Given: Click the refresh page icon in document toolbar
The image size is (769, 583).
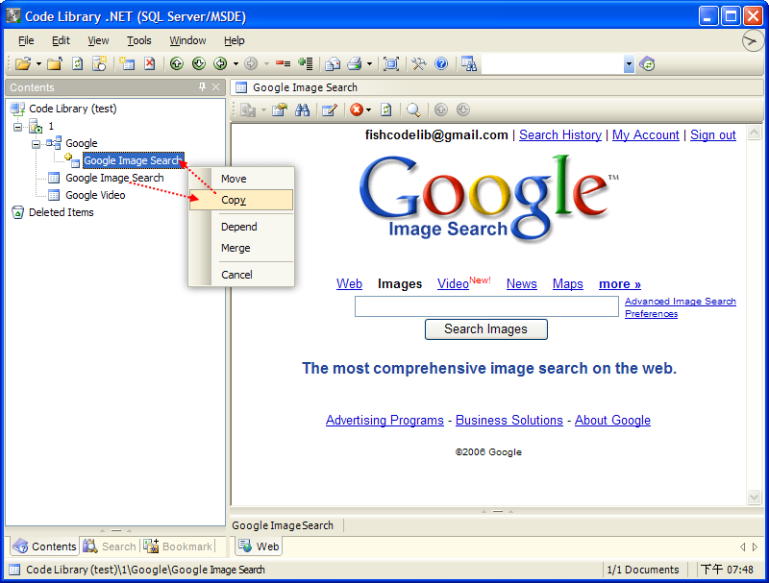Looking at the screenshot, I should click(386, 109).
